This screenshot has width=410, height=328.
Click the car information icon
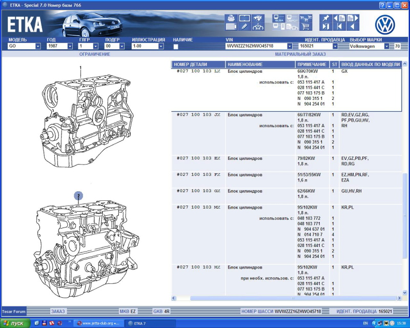(258, 27)
